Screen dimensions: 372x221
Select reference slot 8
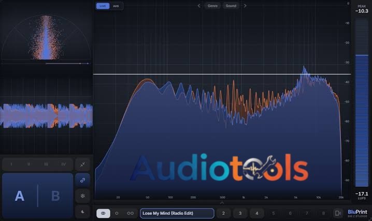pyautogui.click(x=323, y=213)
